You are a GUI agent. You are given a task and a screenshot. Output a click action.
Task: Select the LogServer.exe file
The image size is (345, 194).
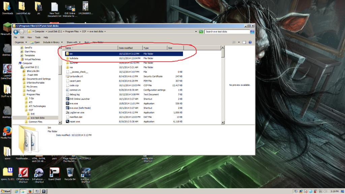[x=77, y=112]
